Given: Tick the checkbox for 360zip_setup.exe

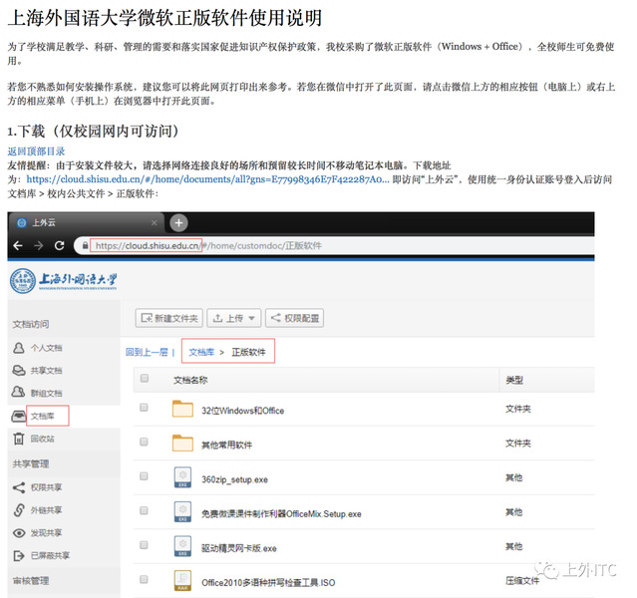Looking at the screenshot, I should [145, 477].
